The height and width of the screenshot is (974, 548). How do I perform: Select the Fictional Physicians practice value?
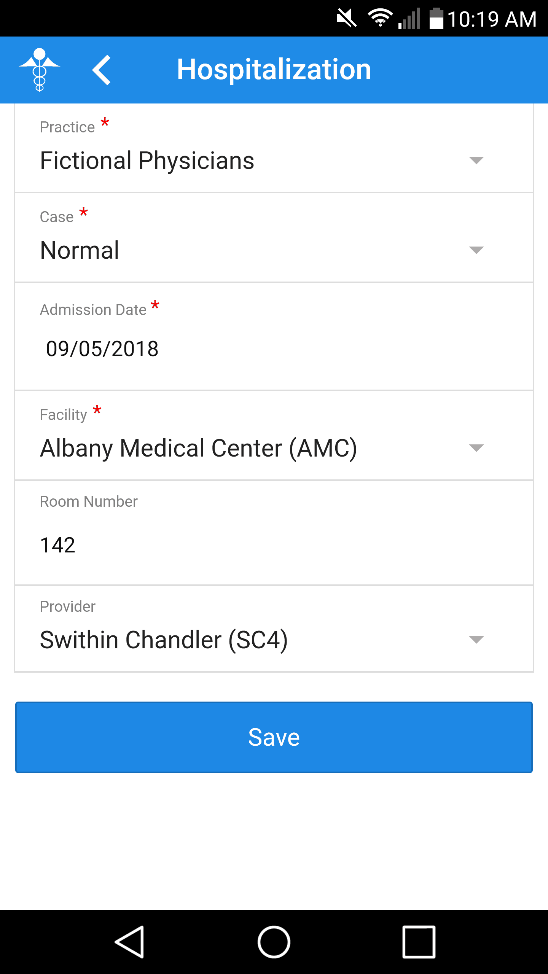pyautogui.click(x=147, y=161)
